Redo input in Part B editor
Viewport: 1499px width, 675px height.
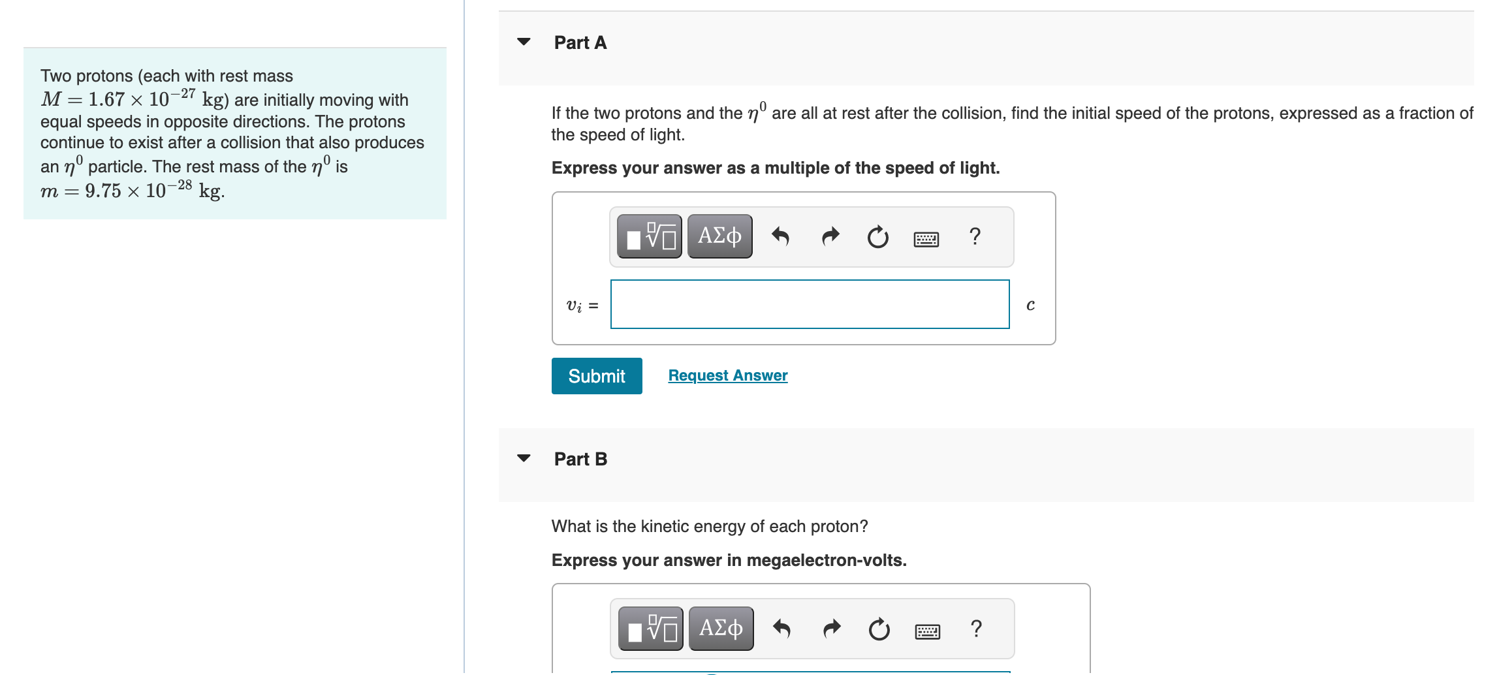(x=830, y=628)
